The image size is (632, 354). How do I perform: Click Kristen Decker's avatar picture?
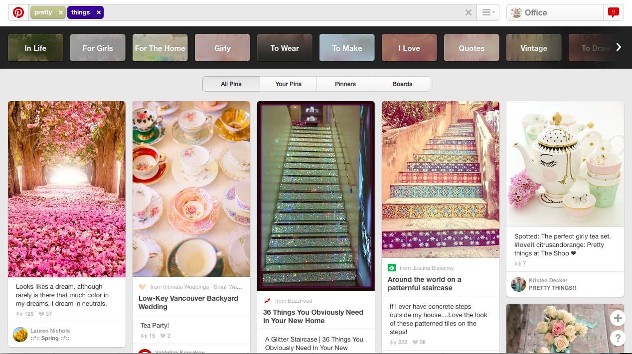coord(519,284)
